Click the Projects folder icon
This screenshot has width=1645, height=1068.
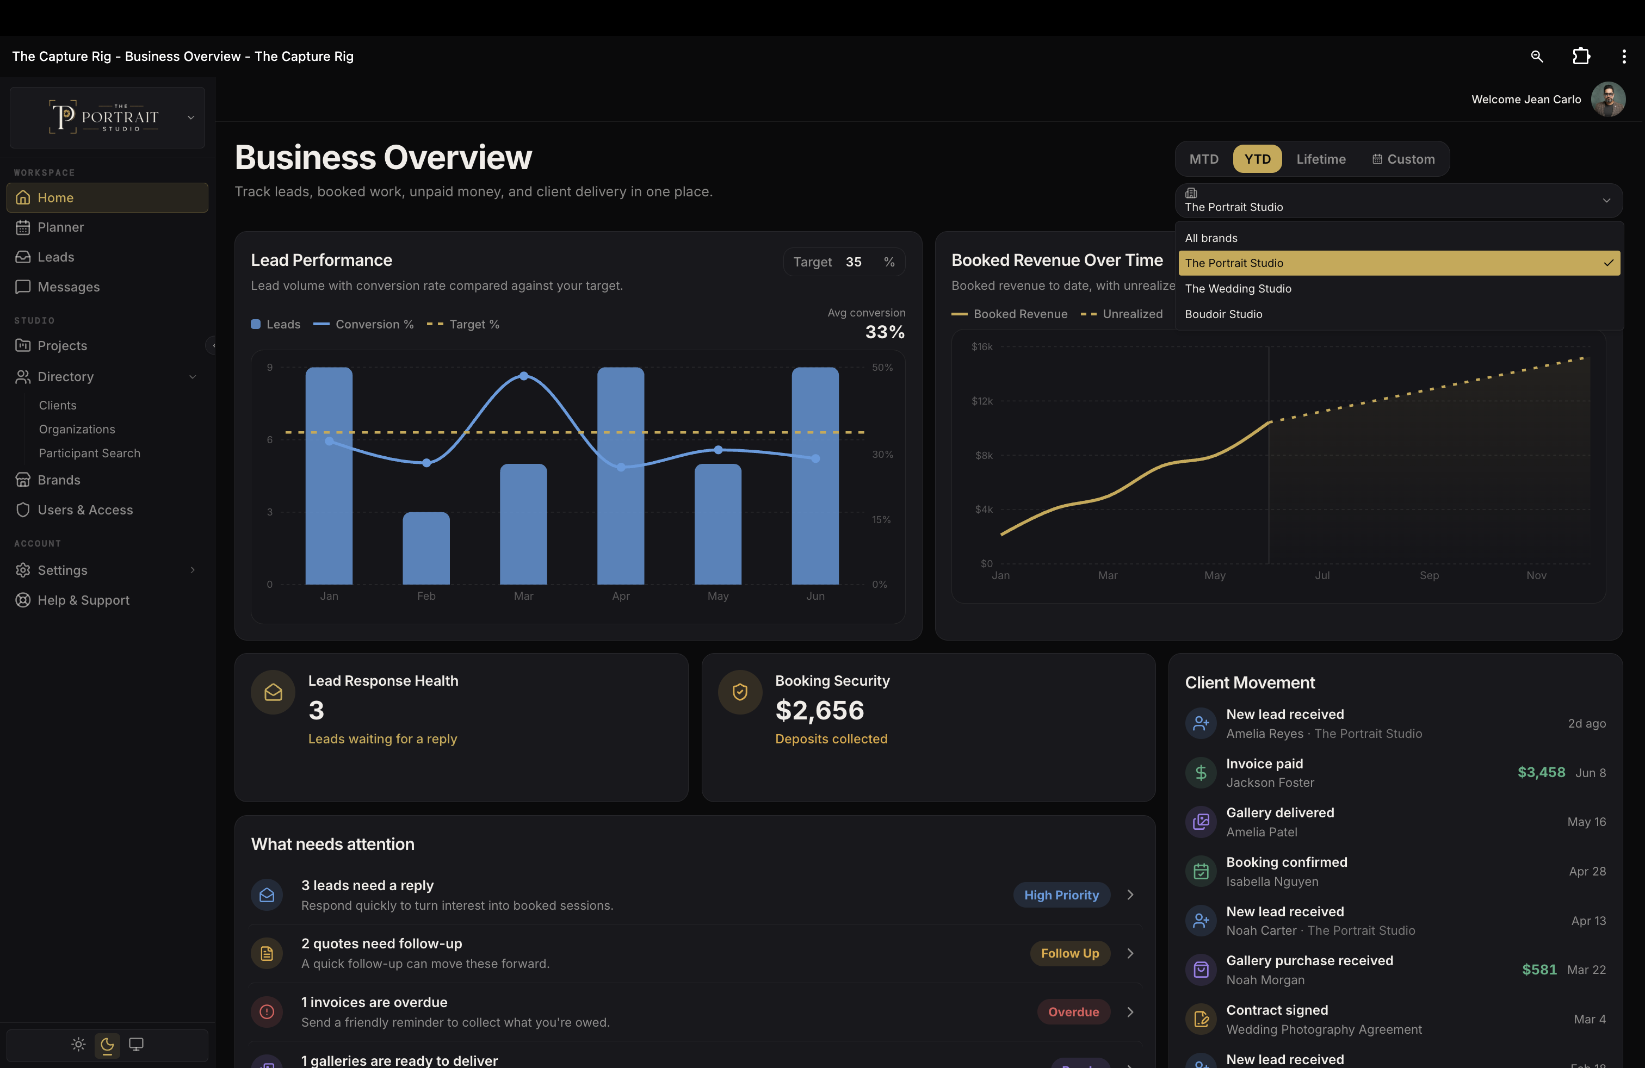click(x=23, y=345)
